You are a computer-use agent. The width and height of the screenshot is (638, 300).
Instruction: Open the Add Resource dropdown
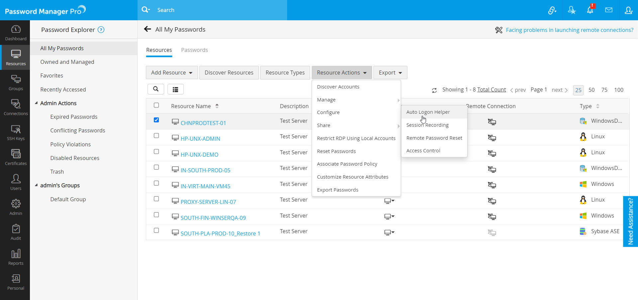(172, 73)
